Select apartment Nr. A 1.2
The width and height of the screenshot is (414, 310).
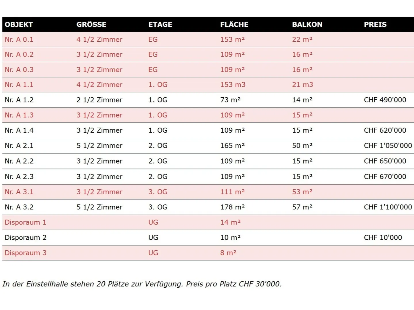pyautogui.click(x=19, y=100)
